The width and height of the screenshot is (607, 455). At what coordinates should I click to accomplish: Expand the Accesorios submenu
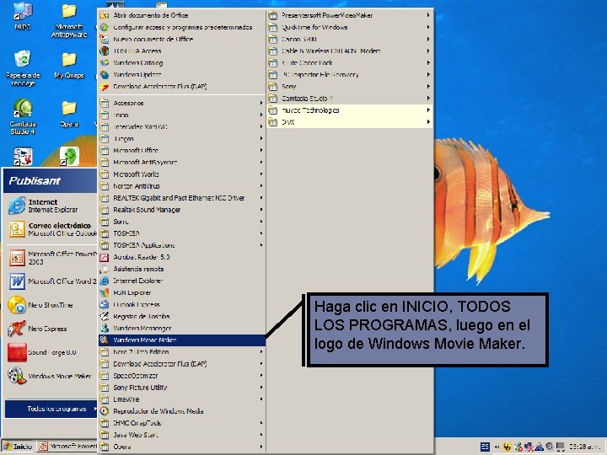[182, 104]
